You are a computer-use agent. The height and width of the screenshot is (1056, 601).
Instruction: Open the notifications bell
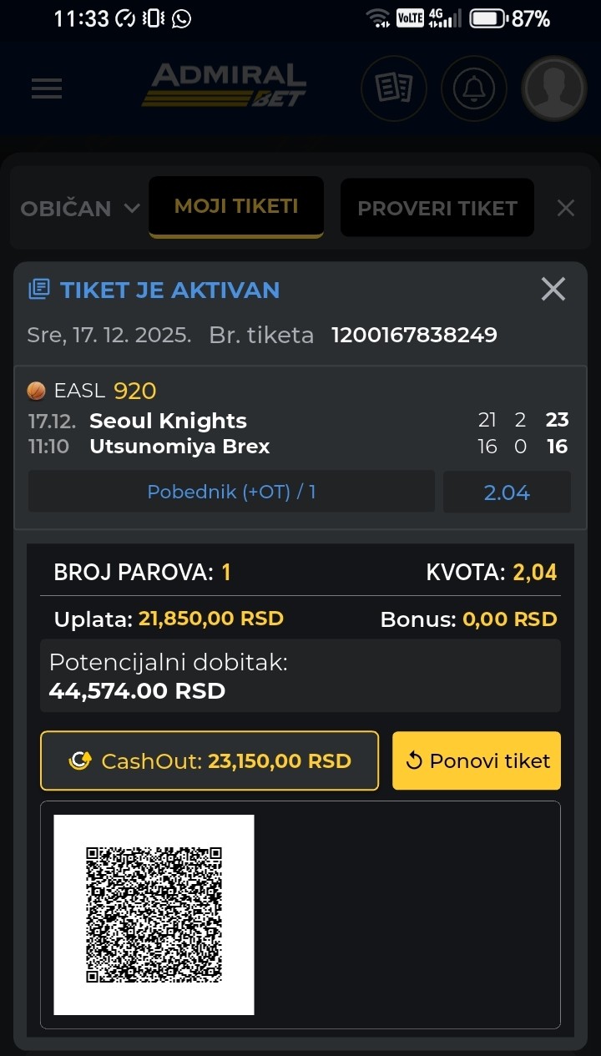[473, 88]
